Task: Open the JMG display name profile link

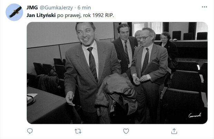Action: click(x=32, y=8)
